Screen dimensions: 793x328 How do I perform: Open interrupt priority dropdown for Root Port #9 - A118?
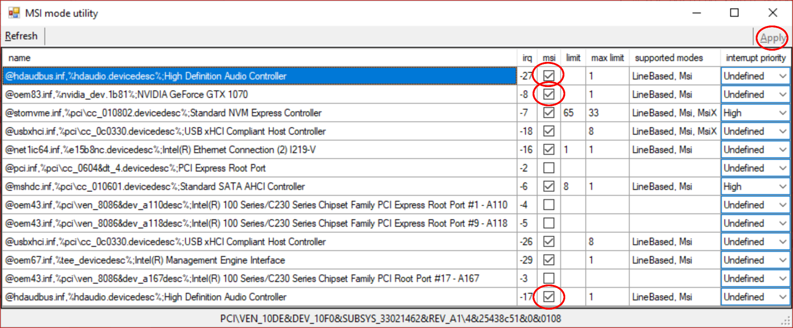(755, 223)
